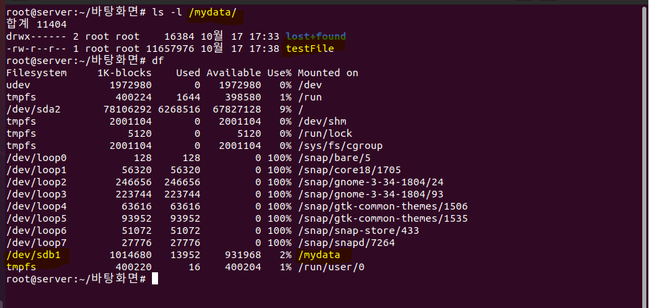Select the /dev/shm mount point
The height and width of the screenshot is (308, 649).
322,121
